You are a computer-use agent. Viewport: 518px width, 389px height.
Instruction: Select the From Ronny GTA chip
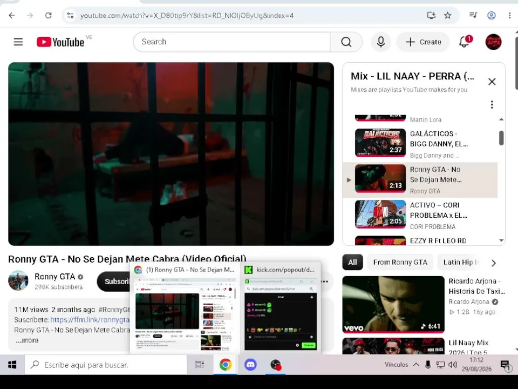pyautogui.click(x=400, y=263)
